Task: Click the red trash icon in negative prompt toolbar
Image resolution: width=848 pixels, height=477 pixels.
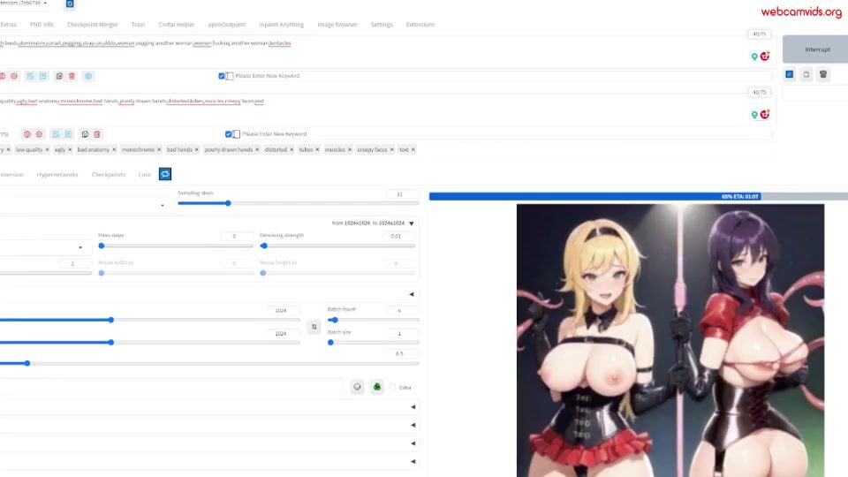Action: pyautogui.click(x=97, y=134)
